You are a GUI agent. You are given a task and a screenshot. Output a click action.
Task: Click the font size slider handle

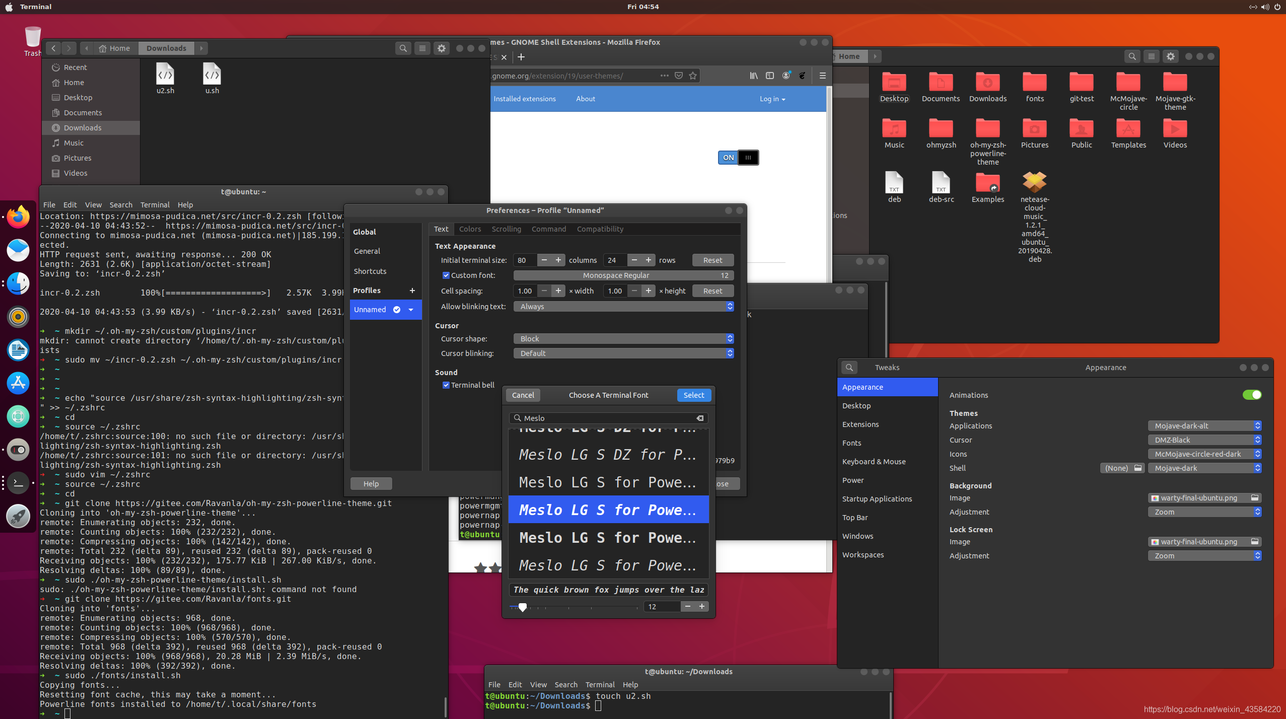tap(523, 607)
